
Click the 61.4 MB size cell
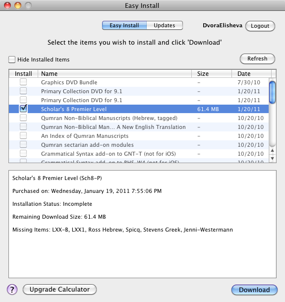[208, 109]
